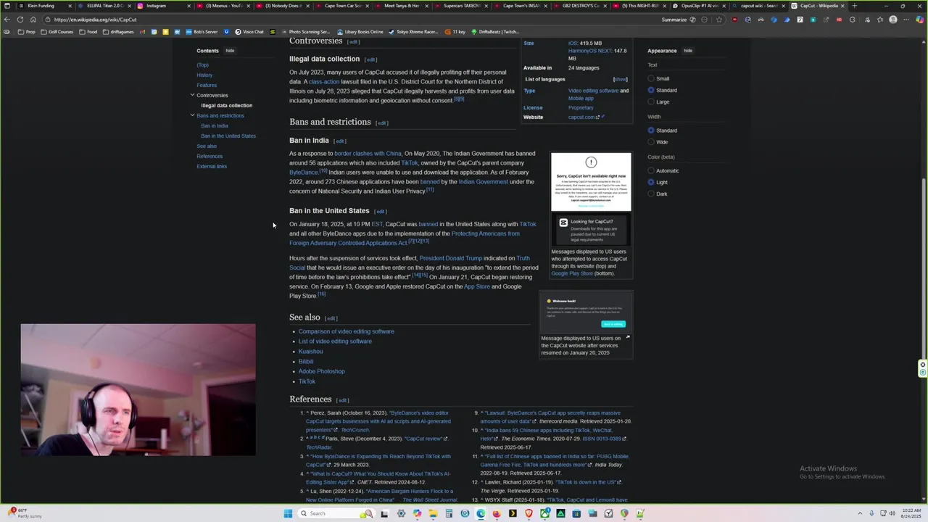This screenshot has height=522, width=928.
Task: Open driftagames bookmarks folder
Action: tap(120, 32)
